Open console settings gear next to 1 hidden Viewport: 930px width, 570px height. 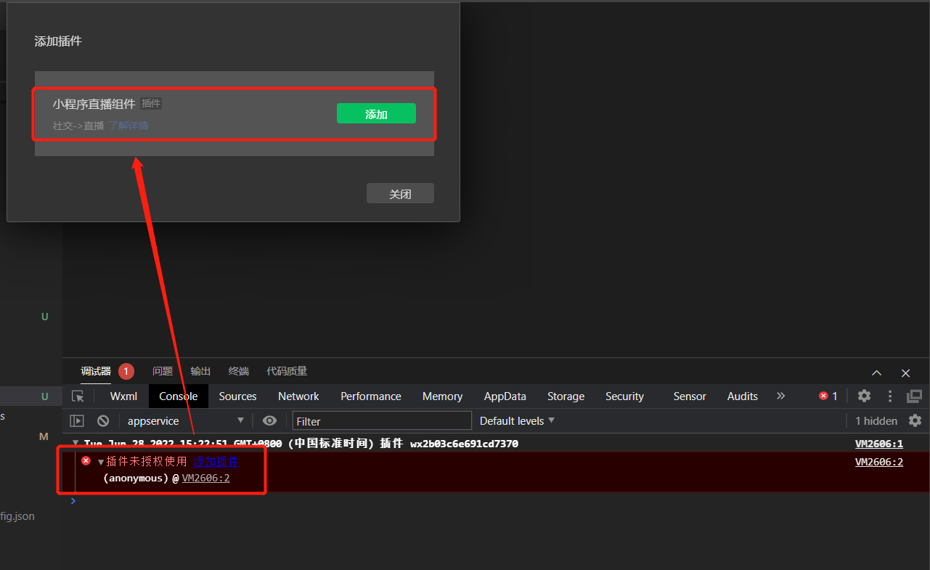click(x=915, y=421)
